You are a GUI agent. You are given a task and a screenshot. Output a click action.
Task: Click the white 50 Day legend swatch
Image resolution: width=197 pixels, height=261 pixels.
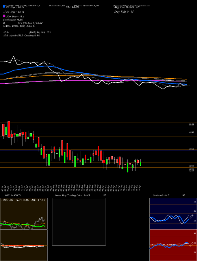click(4, 11)
